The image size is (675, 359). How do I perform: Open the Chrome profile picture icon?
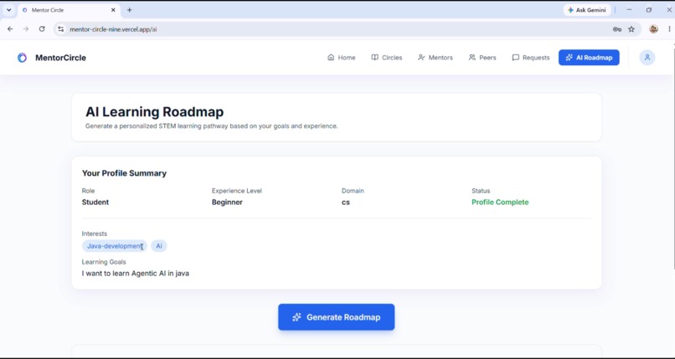click(653, 29)
